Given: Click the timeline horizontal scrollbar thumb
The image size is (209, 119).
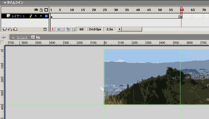Looking at the screenshot, I should tap(132, 29).
